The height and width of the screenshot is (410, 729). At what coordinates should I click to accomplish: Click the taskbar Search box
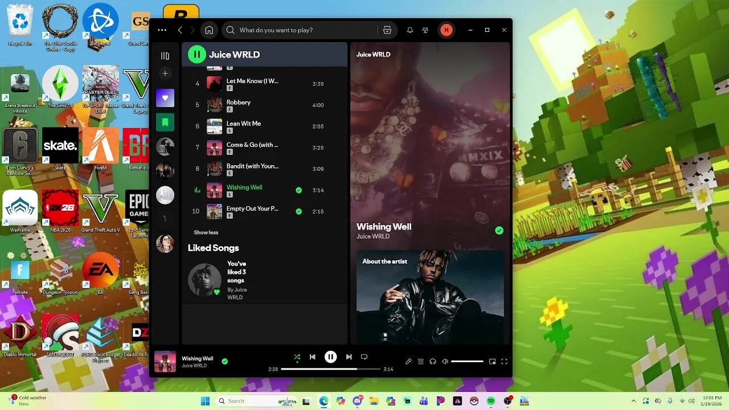coord(256,401)
